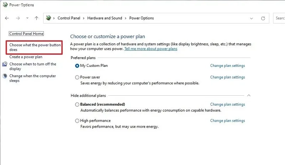The image size is (285, 165).
Task: Open Tell me more about power plans
Action: (151, 49)
